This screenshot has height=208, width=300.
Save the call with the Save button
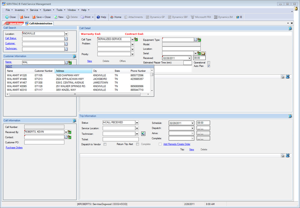24,17
